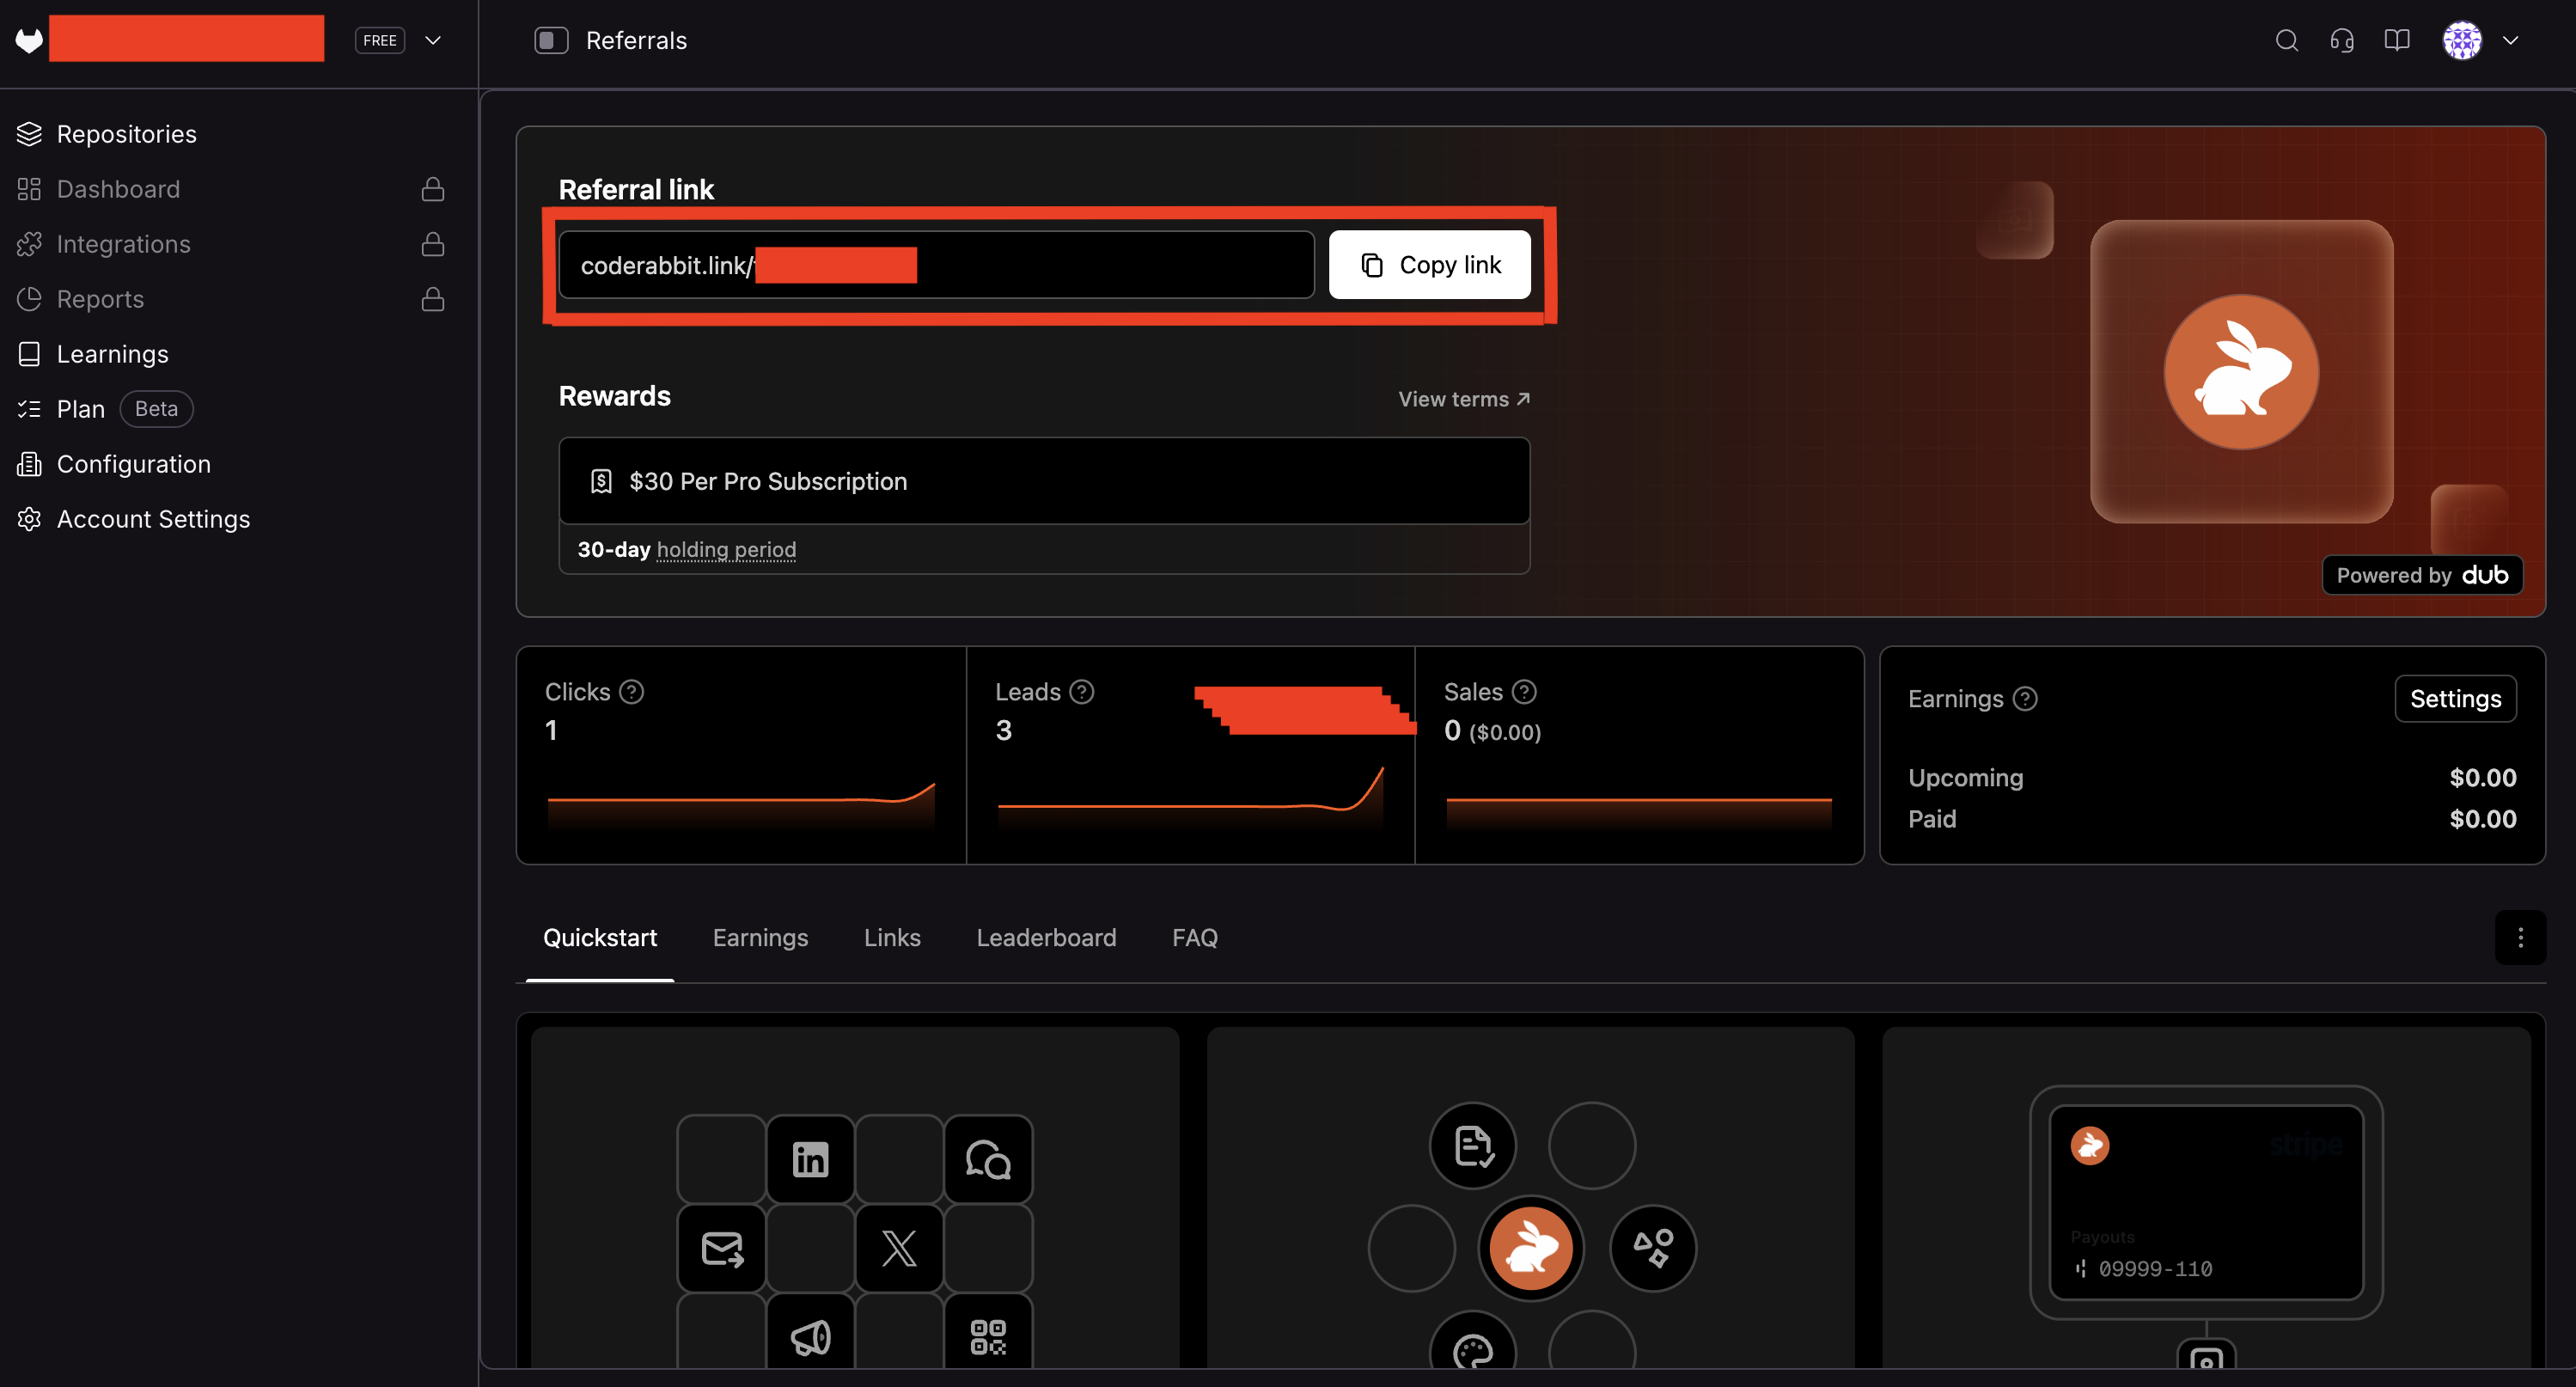The image size is (2576, 1387).
Task: Click the Paid earnings amount $0.00
Action: (x=2482, y=819)
